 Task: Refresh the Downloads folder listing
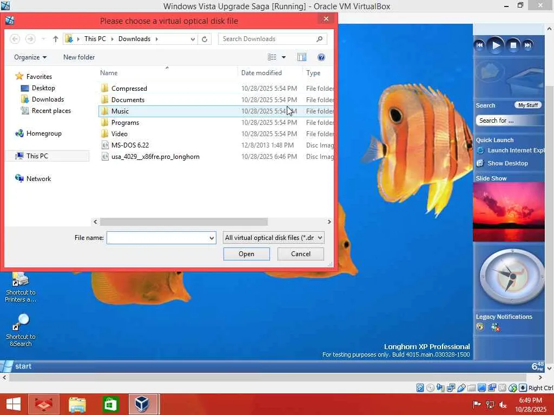205,39
